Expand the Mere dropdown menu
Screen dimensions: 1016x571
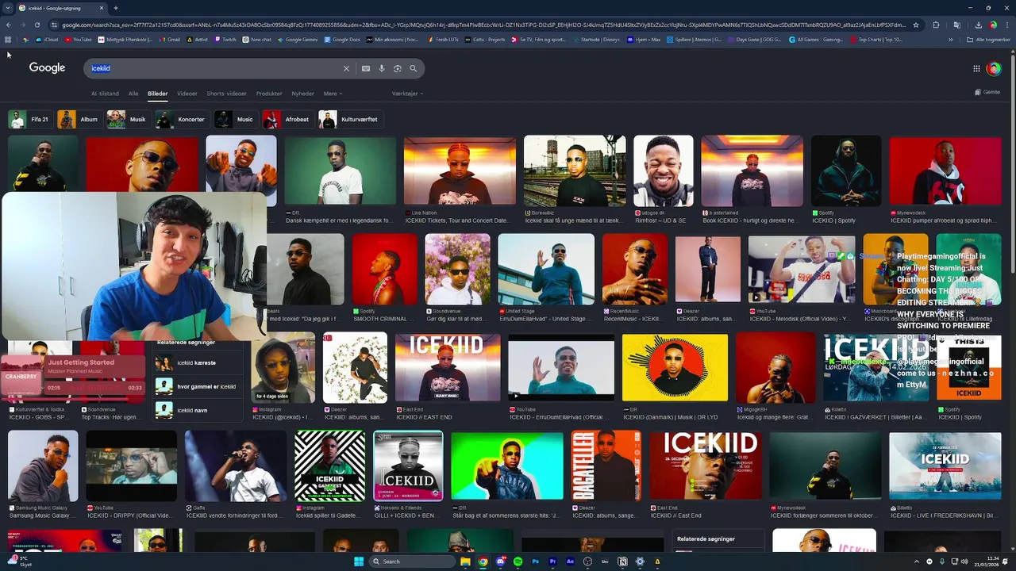pyautogui.click(x=333, y=94)
